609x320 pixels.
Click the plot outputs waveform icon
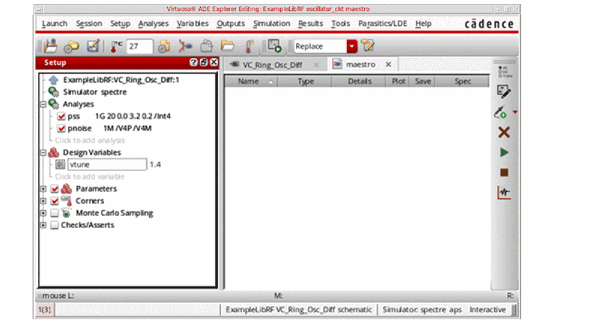coord(504,193)
